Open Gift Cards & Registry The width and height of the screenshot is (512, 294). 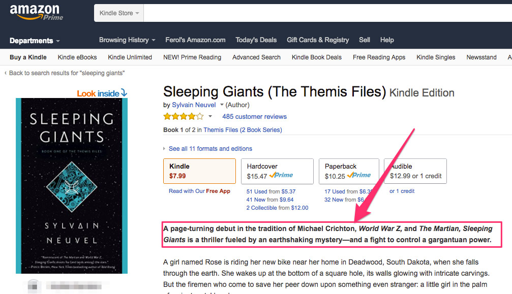tap(318, 40)
